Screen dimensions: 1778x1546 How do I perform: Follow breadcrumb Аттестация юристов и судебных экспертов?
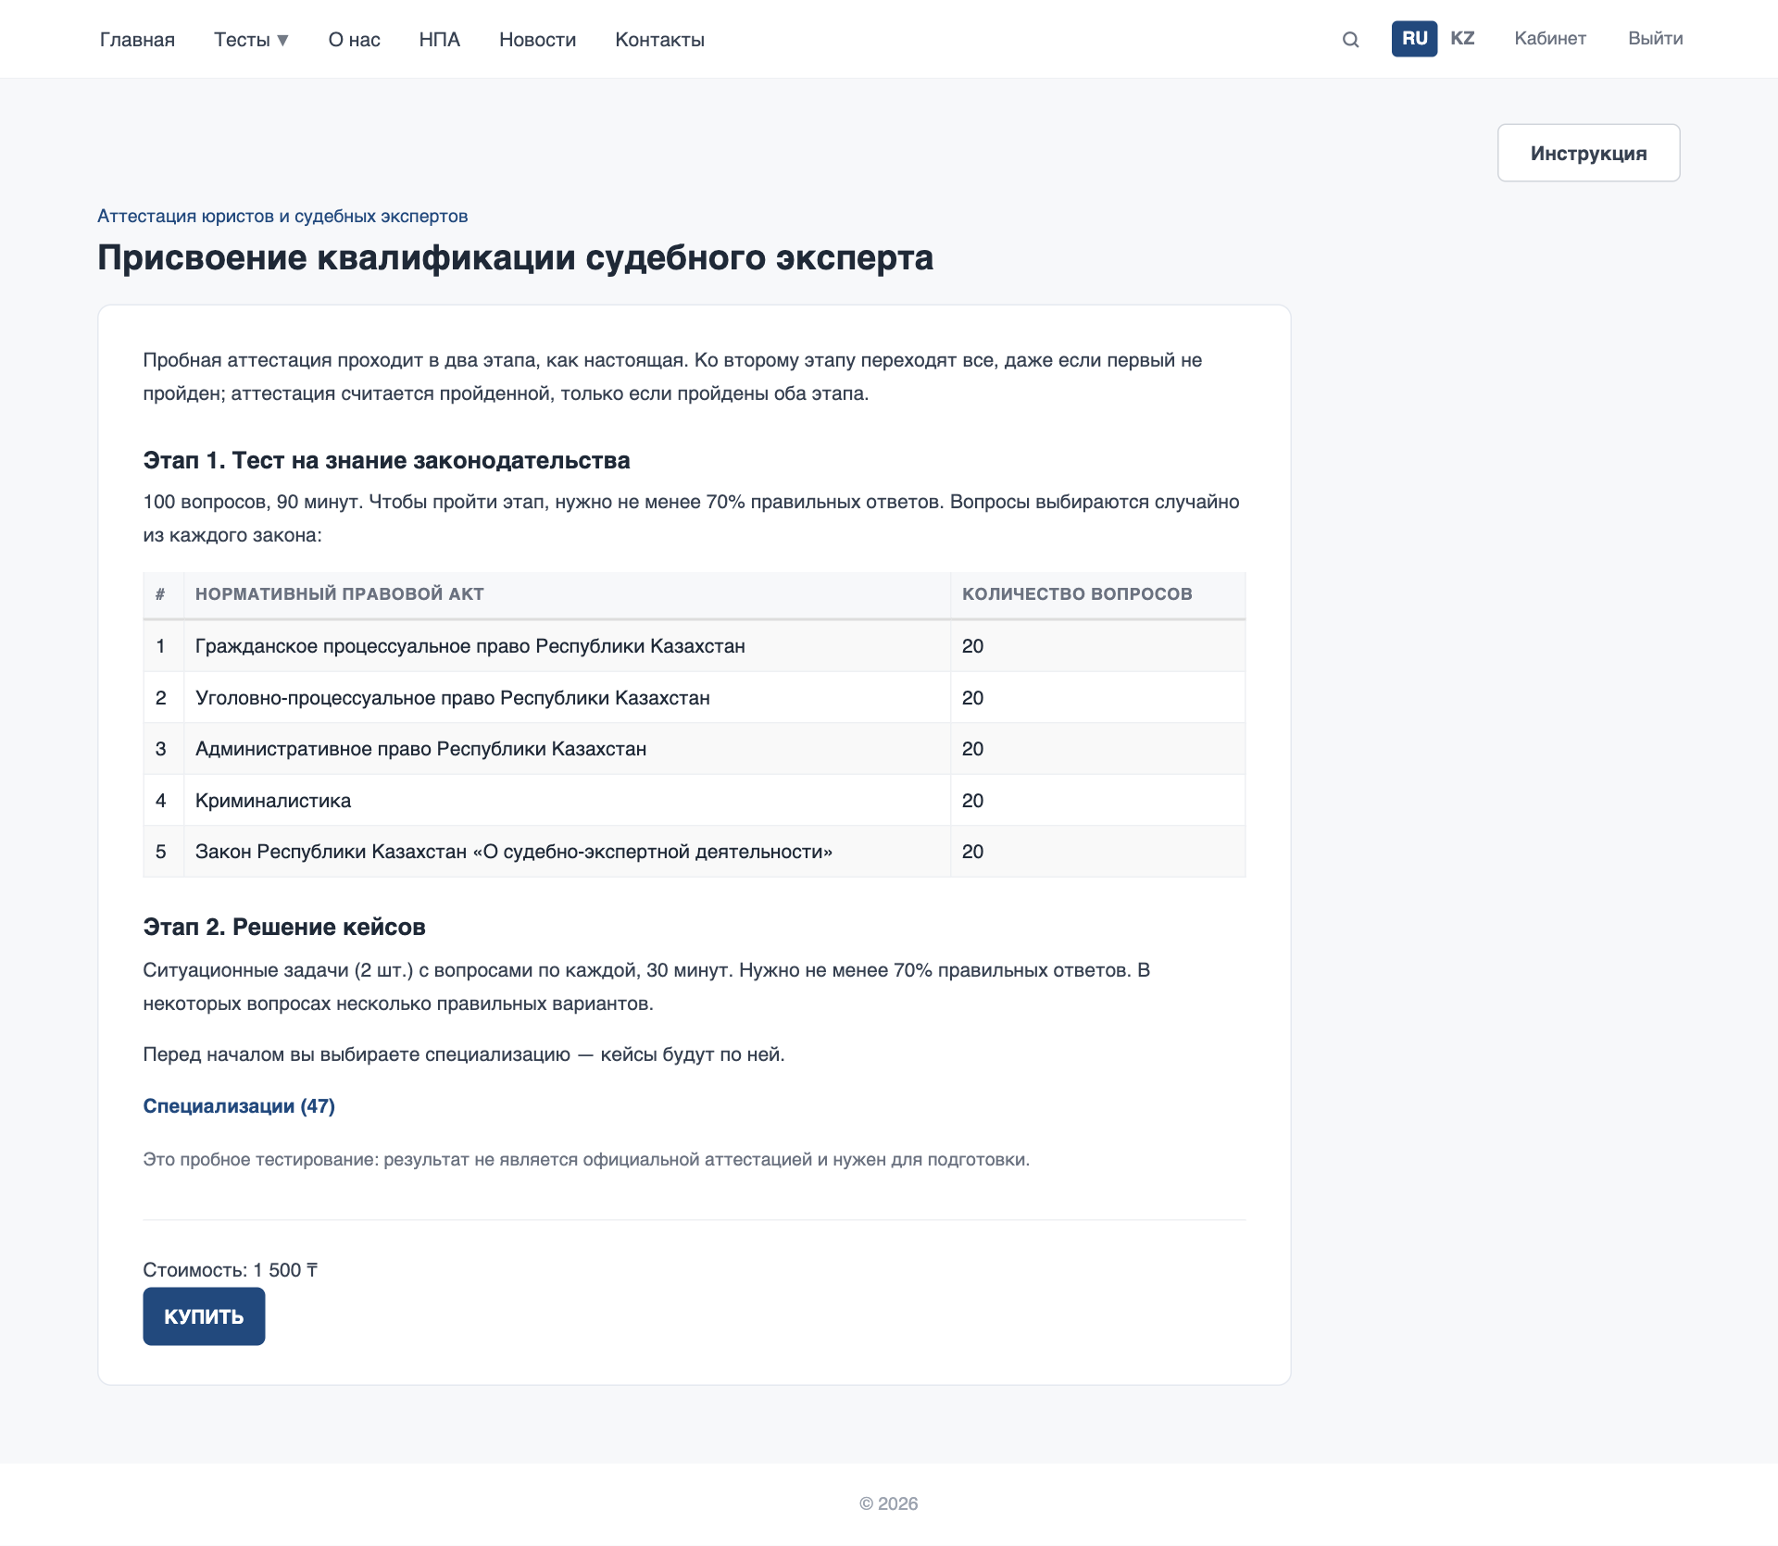pos(282,216)
